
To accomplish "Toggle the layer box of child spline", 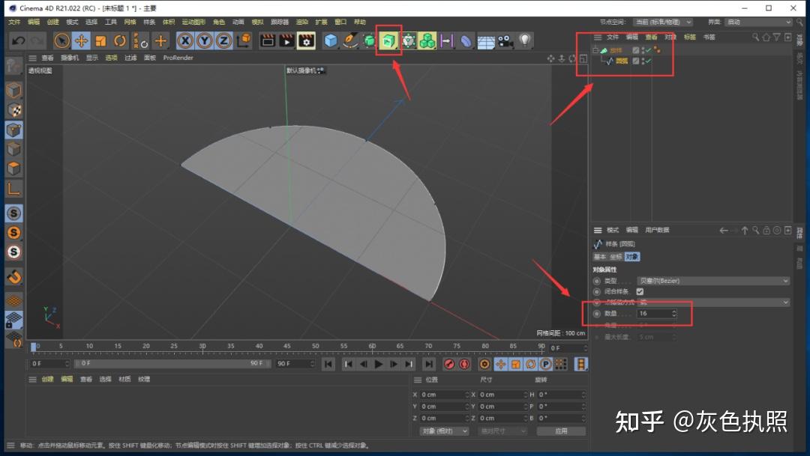I will 636,61.
